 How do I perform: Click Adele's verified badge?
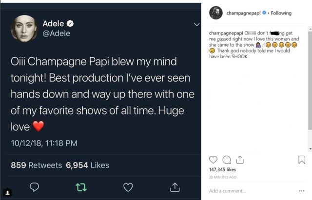[x=70, y=23]
